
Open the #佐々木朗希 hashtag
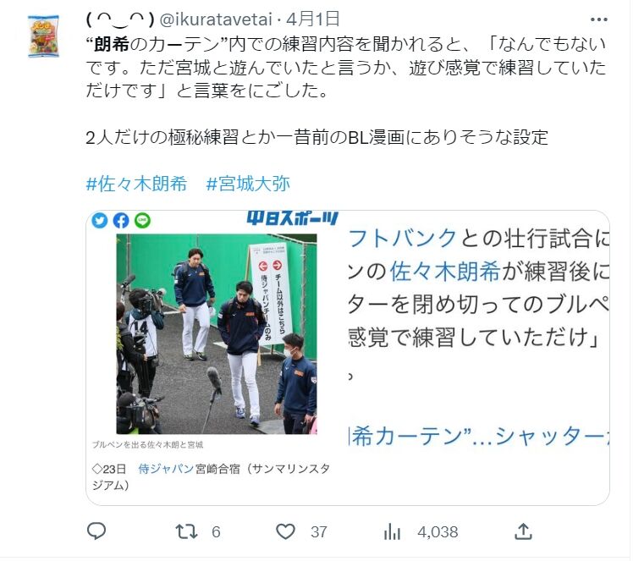(136, 184)
